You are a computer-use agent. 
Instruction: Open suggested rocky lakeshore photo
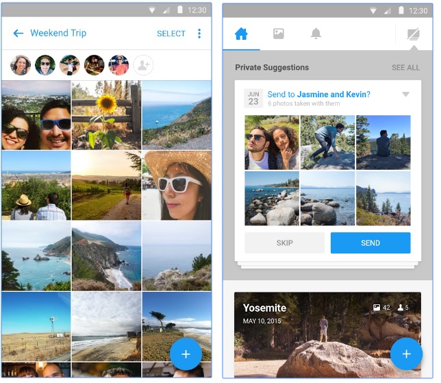(x=272, y=199)
